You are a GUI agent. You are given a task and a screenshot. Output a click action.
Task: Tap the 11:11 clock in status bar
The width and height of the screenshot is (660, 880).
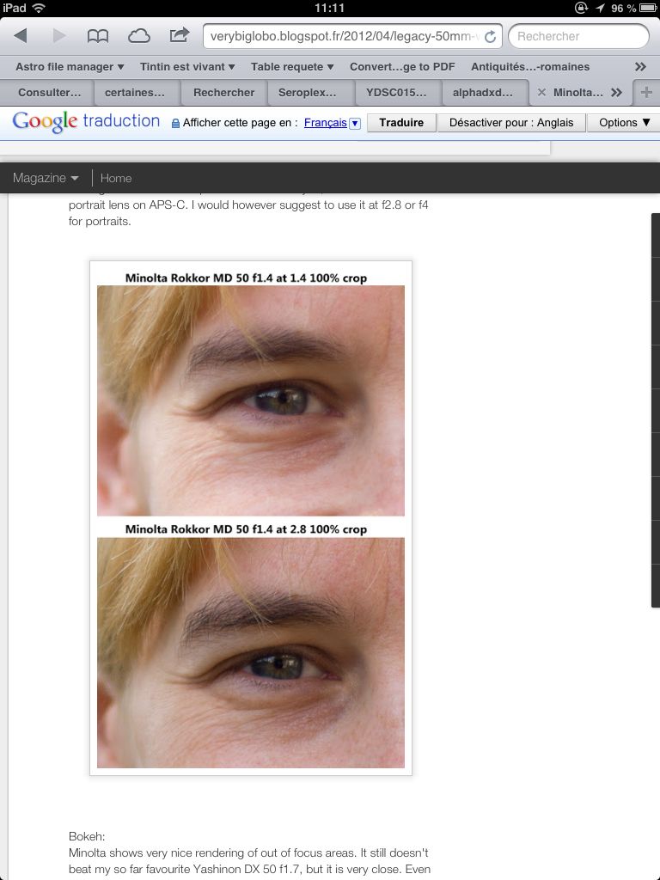pyautogui.click(x=329, y=8)
